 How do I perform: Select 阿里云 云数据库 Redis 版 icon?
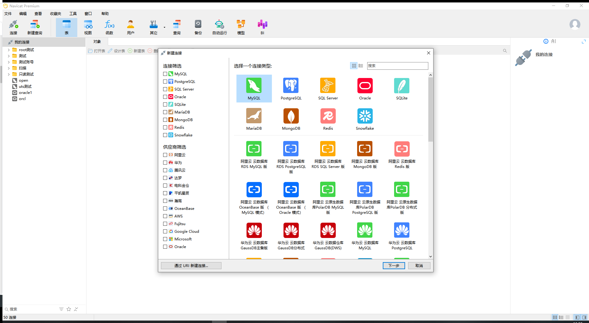(x=402, y=149)
